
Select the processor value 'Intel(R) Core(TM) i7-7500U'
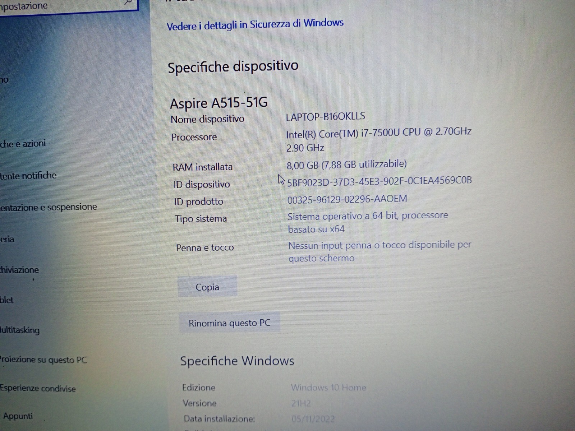tap(343, 134)
